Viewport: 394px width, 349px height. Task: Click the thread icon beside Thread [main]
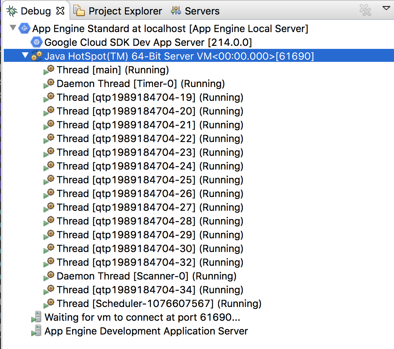coord(49,69)
